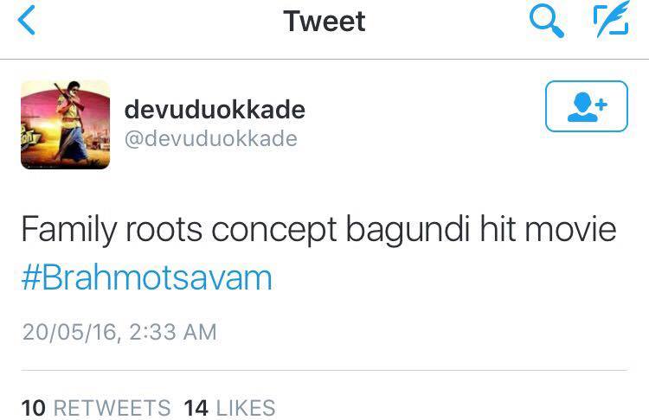Tap the 20/05/16, 2:33 AM timestamp
Image resolution: width=649 pixels, height=420 pixels.
[119, 332]
